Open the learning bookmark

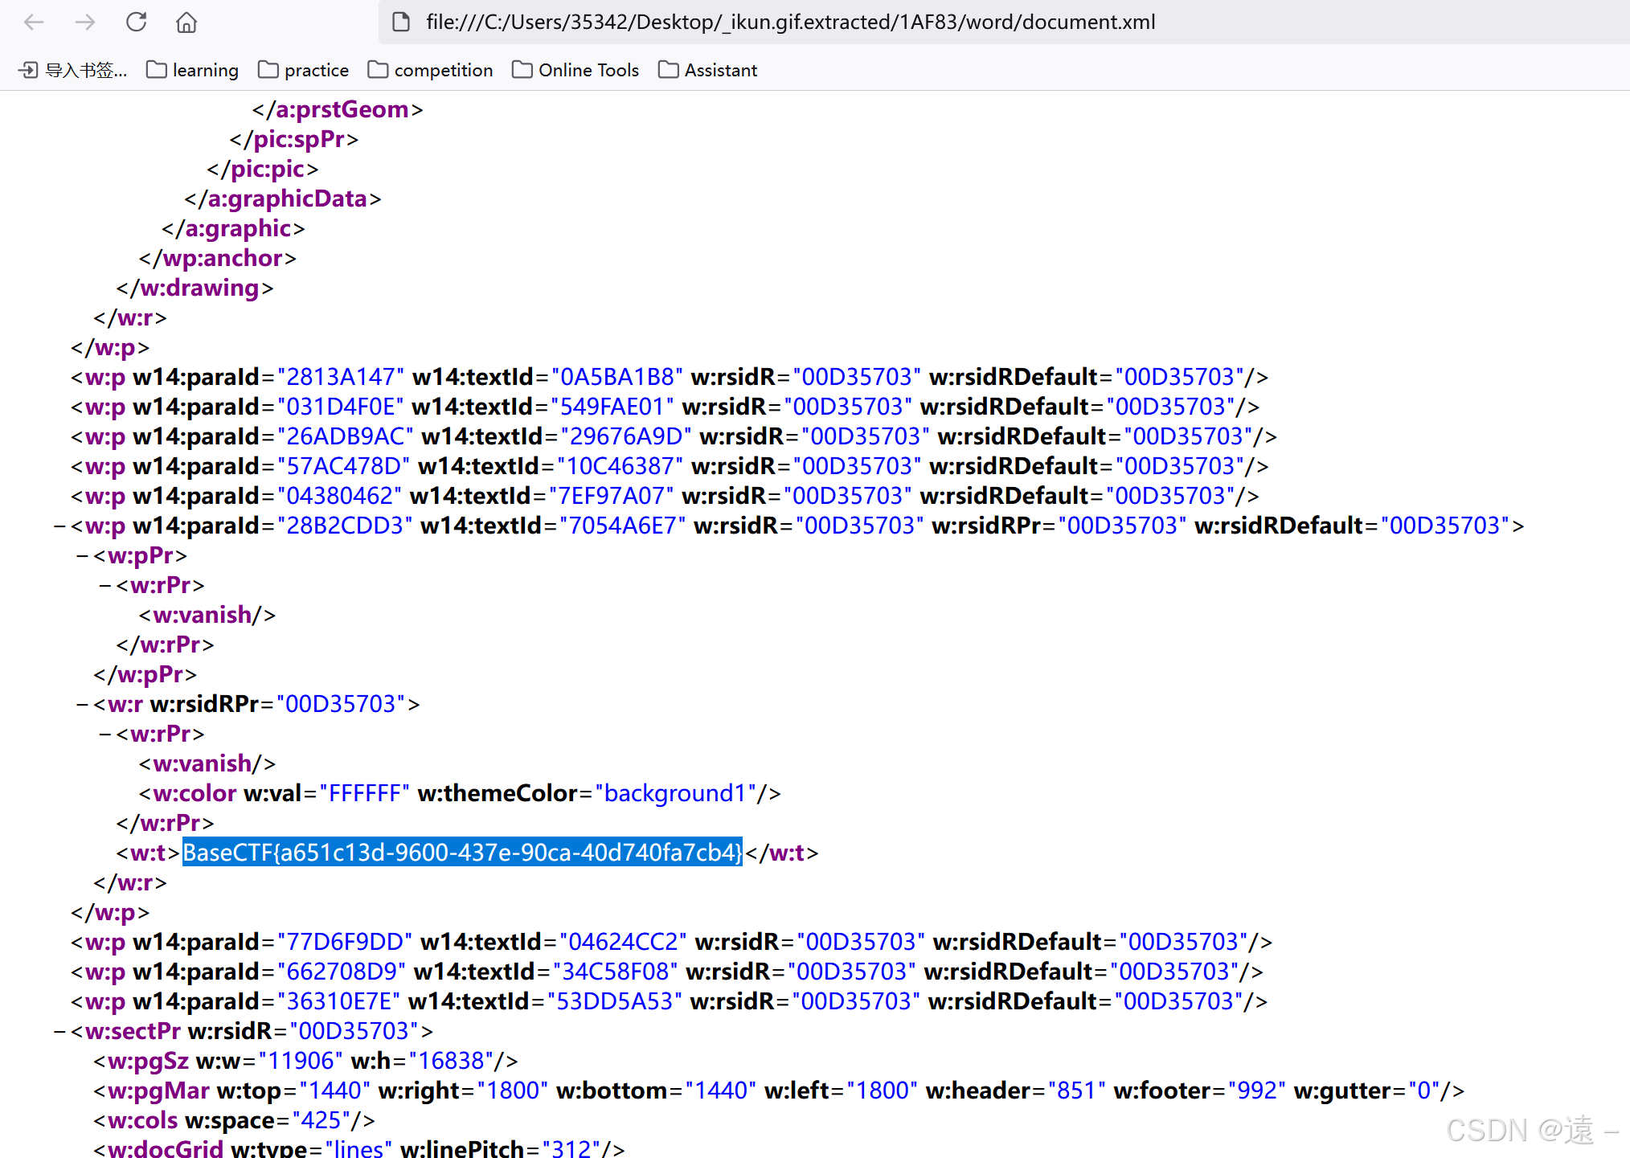(x=206, y=70)
